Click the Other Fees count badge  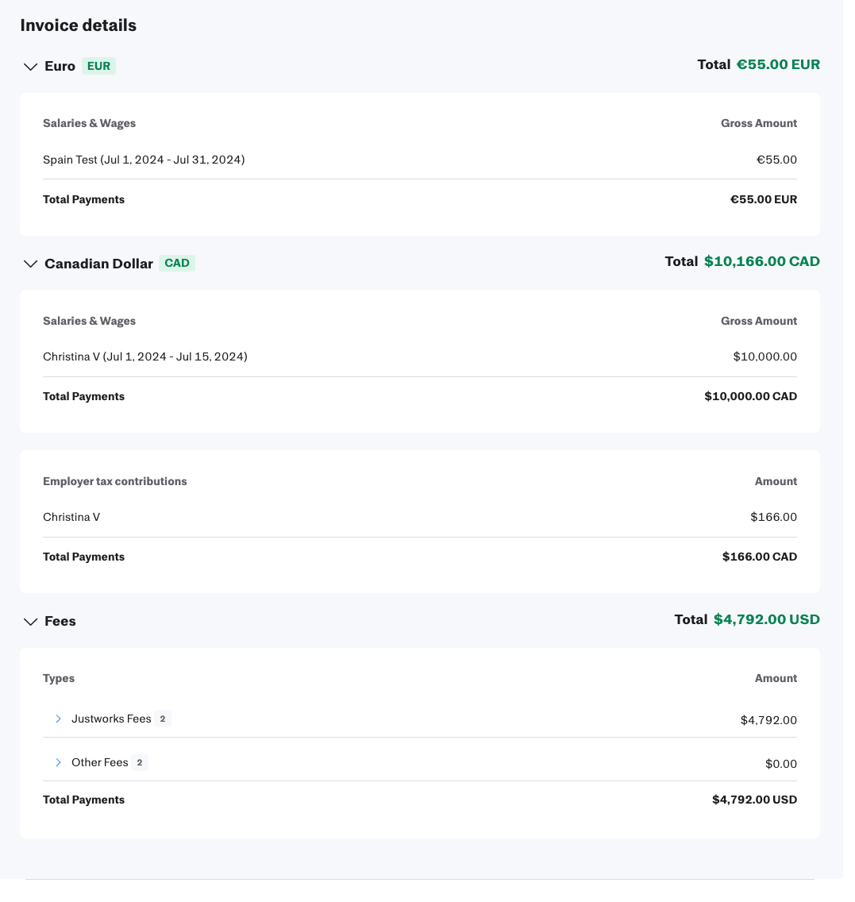(139, 762)
